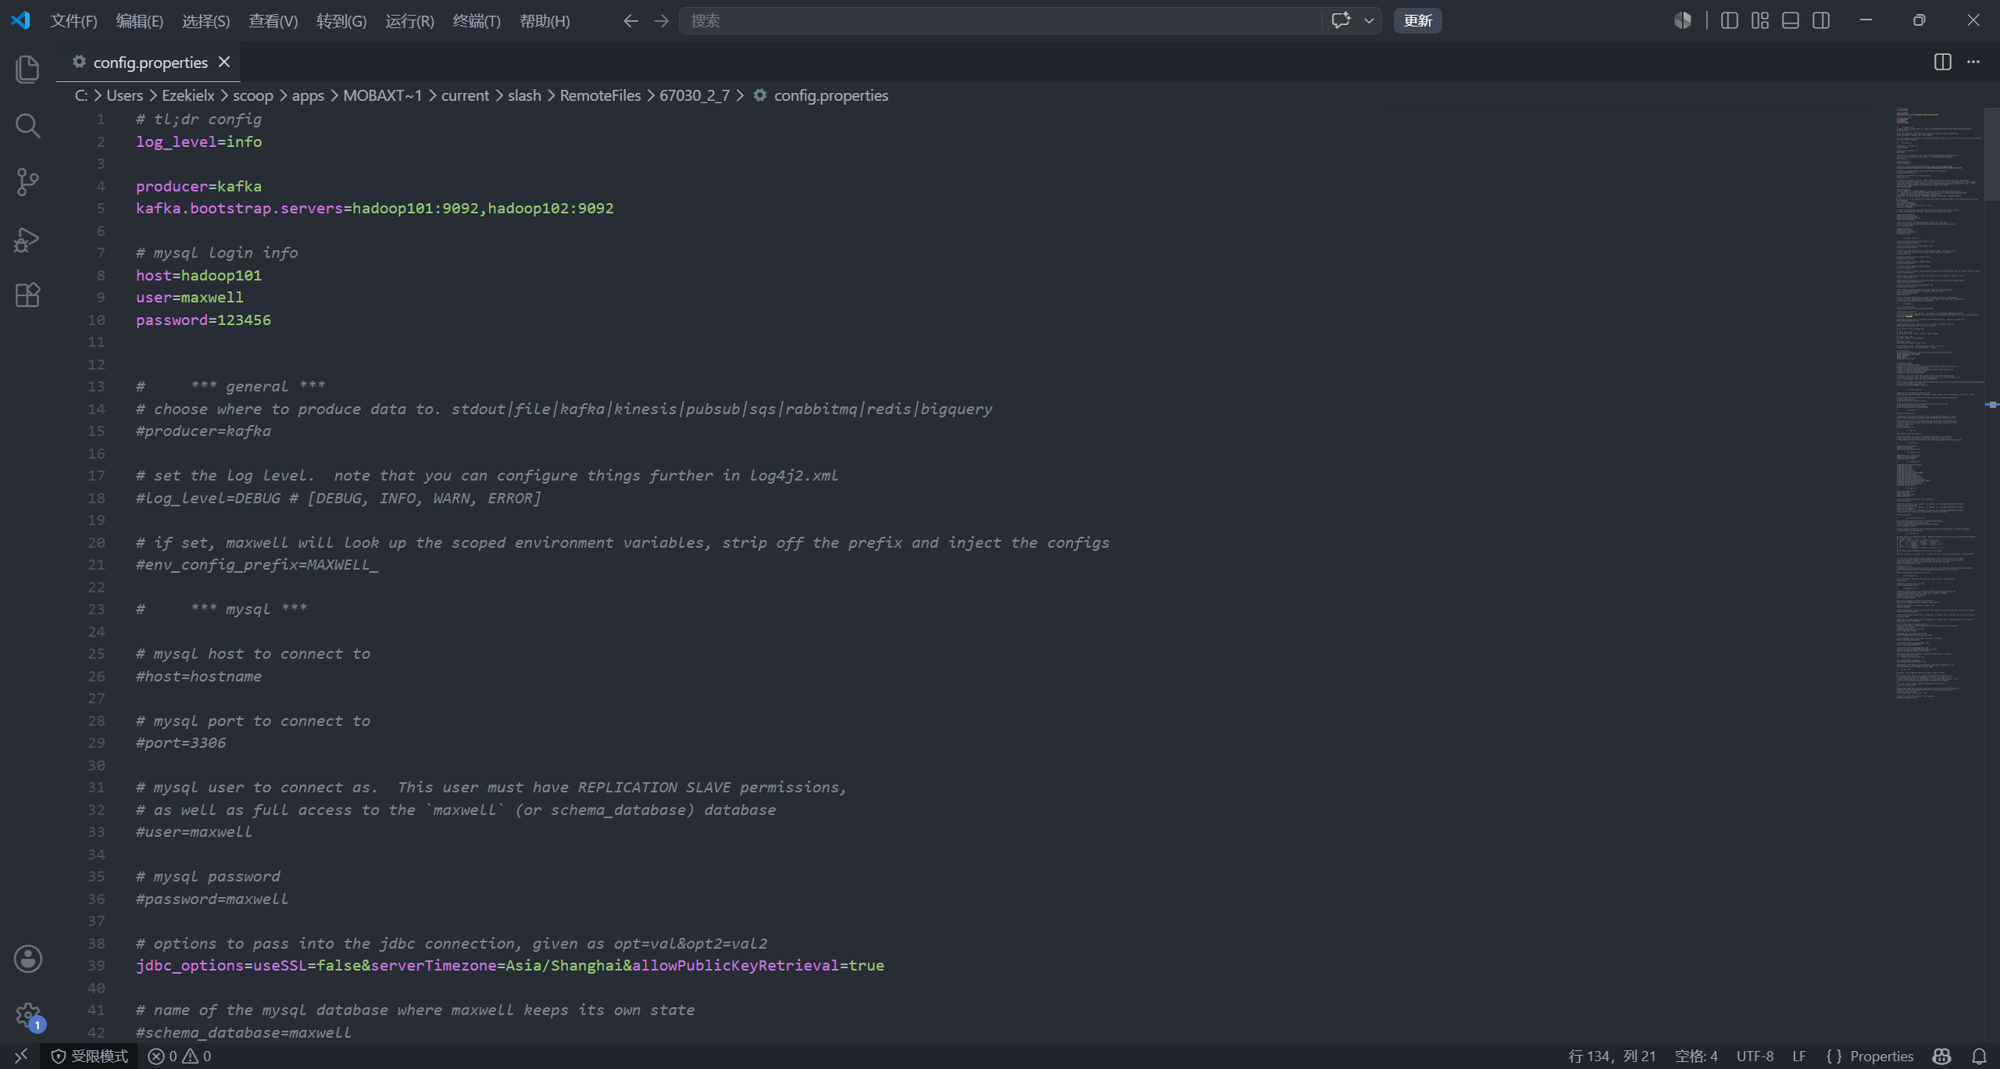Open the notifications bell in status bar
This screenshot has height=1069, width=2000.
pos(1979,1056)
